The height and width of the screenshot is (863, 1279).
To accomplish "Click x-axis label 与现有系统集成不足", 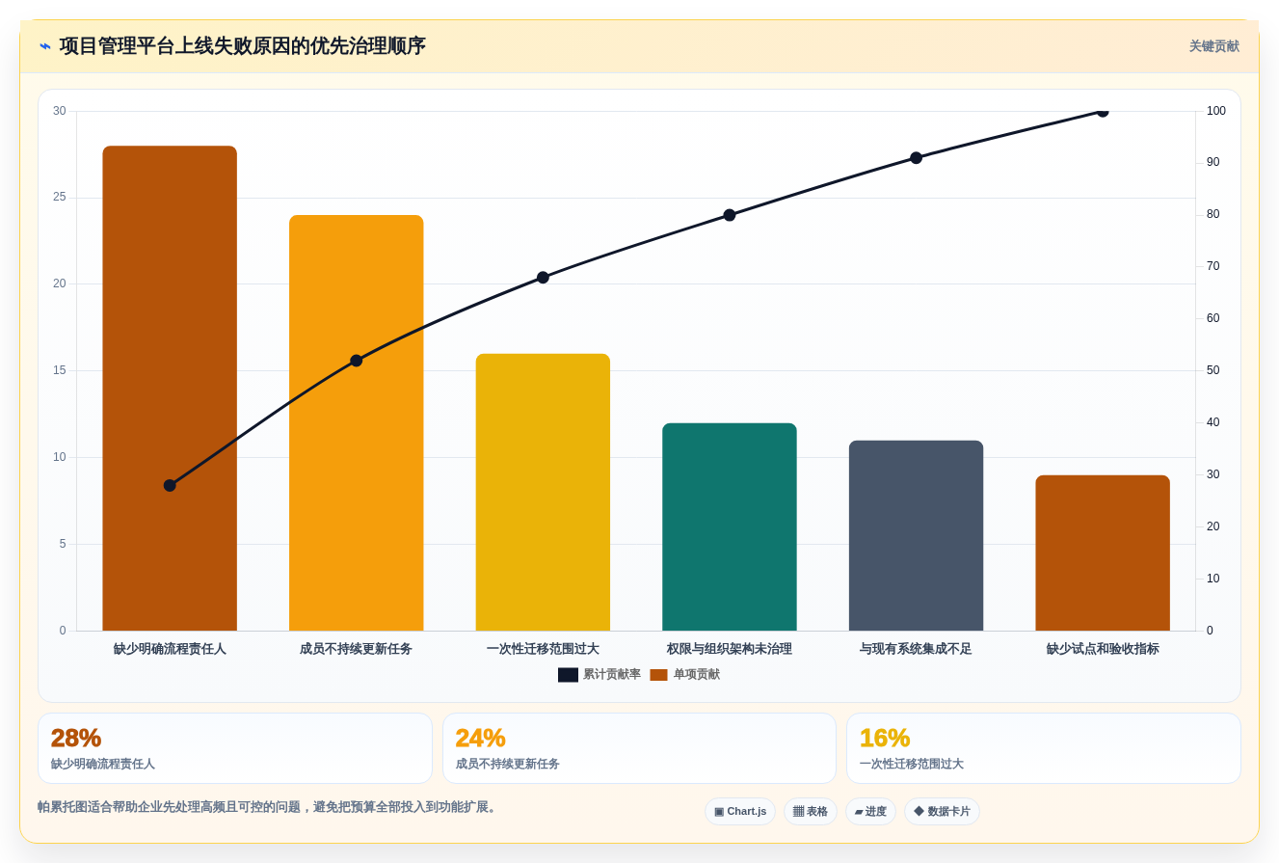I will pyautogui.click(x=916, y=649).
